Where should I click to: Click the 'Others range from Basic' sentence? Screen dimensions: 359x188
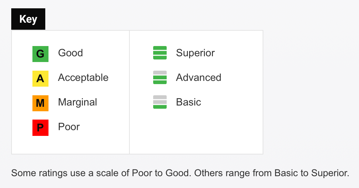[271, 173]
